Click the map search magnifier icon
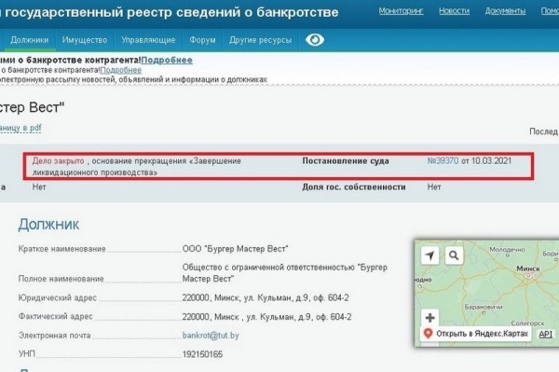This screenshot has width=559, height=372. [x=454, y=255]
